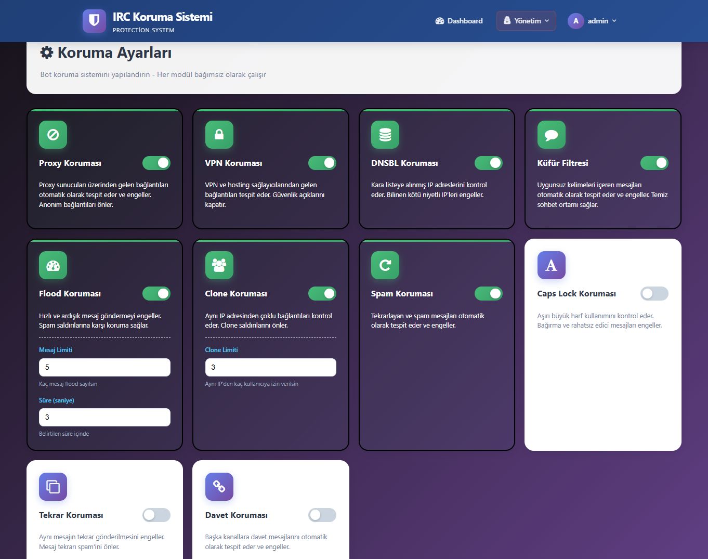Click the VPN Koruması lock icon
The width and height of the screenshot is (708, 559).
click(x=219, y=135)
